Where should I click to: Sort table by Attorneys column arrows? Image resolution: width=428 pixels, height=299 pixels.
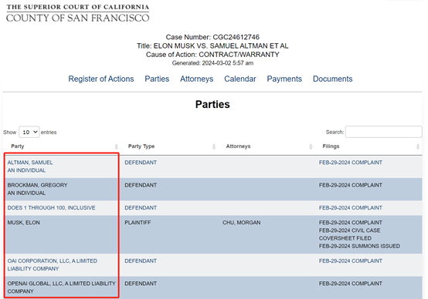[x=311, y=146]
